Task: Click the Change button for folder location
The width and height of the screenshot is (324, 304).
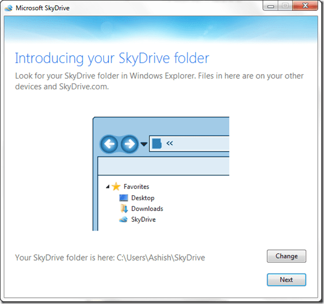Action: (x=286, y=256)
